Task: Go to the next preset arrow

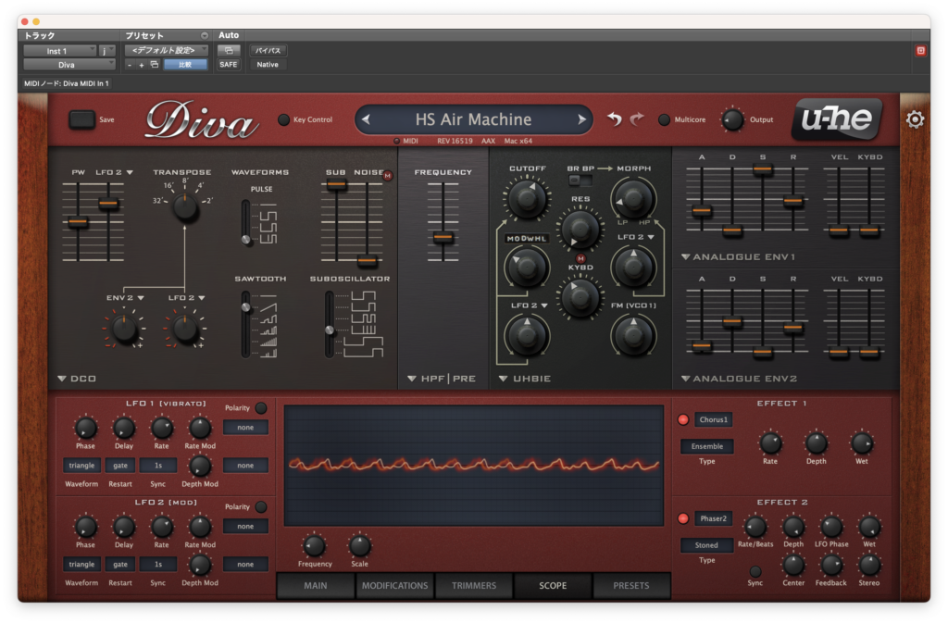Action: click(581, 119)
